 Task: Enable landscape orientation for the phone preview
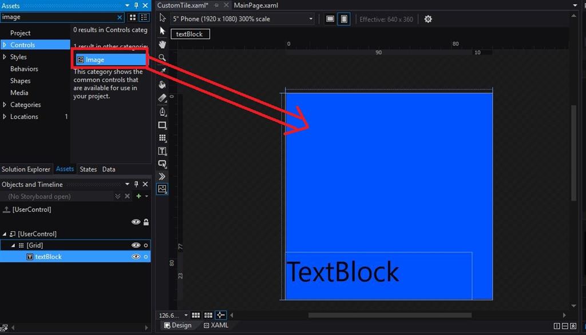click(330, 19)
